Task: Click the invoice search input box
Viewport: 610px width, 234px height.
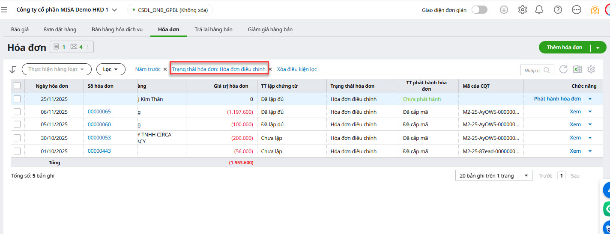Action: [533, 70]
